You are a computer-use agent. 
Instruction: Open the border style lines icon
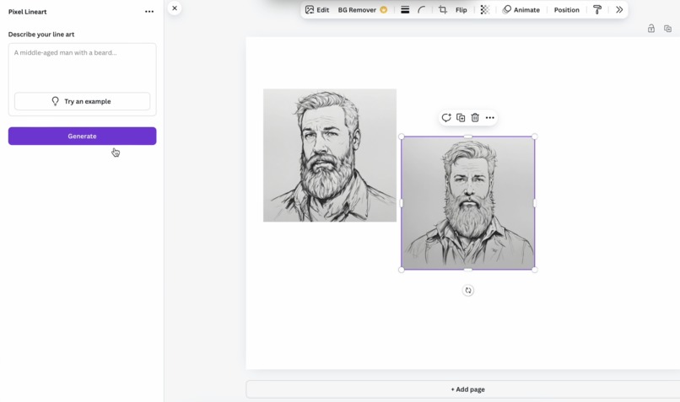405,10
